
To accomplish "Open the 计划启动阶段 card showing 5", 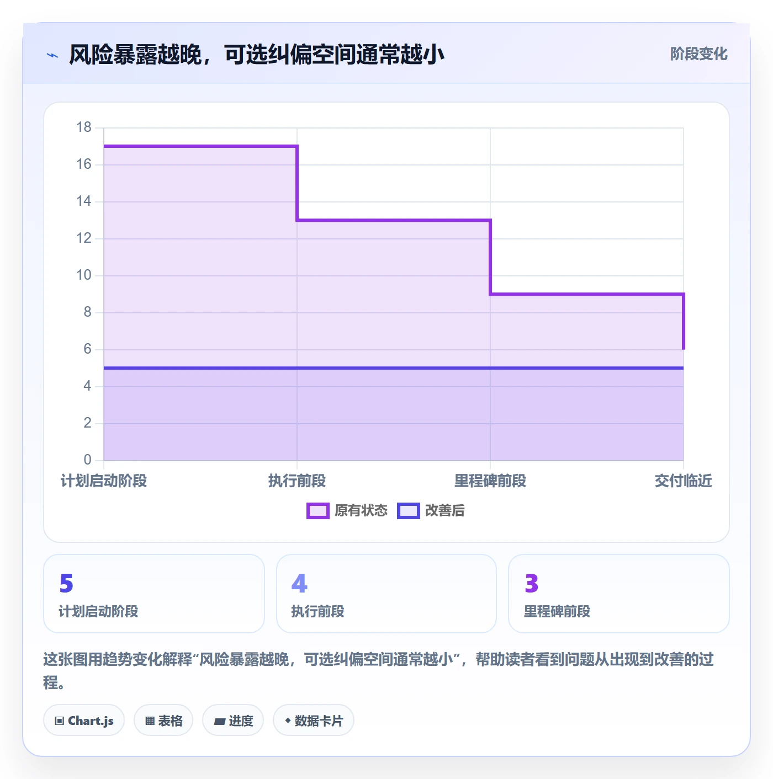I will point(154,594).
